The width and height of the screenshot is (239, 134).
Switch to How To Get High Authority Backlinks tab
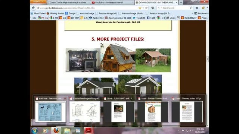coord(69,3)
